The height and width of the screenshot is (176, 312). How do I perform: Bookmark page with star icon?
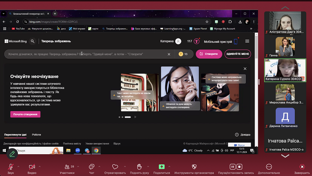tap(207, 22)
